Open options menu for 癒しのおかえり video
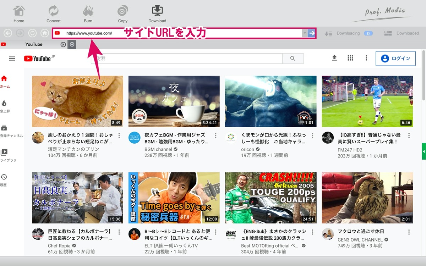Viewport: 426px width, 266px height. point(119,136)
